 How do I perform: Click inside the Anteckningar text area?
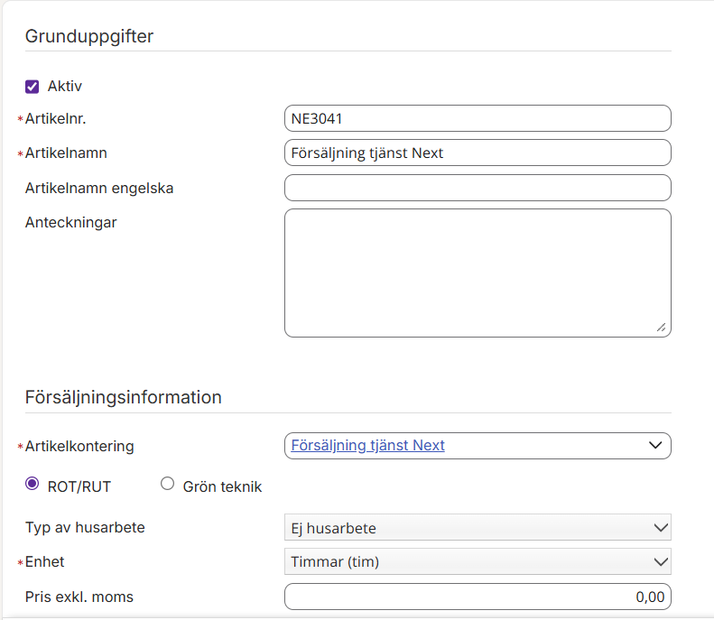tap(477, 273)
